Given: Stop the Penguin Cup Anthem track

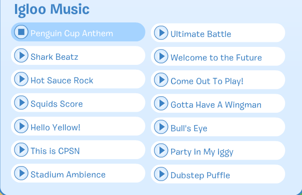Looking at the screenshot, I should click(x=21, y=32).
